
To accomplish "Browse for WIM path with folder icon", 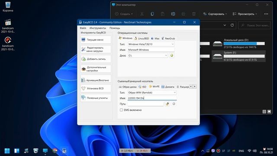I will click(x=167, y=104).
